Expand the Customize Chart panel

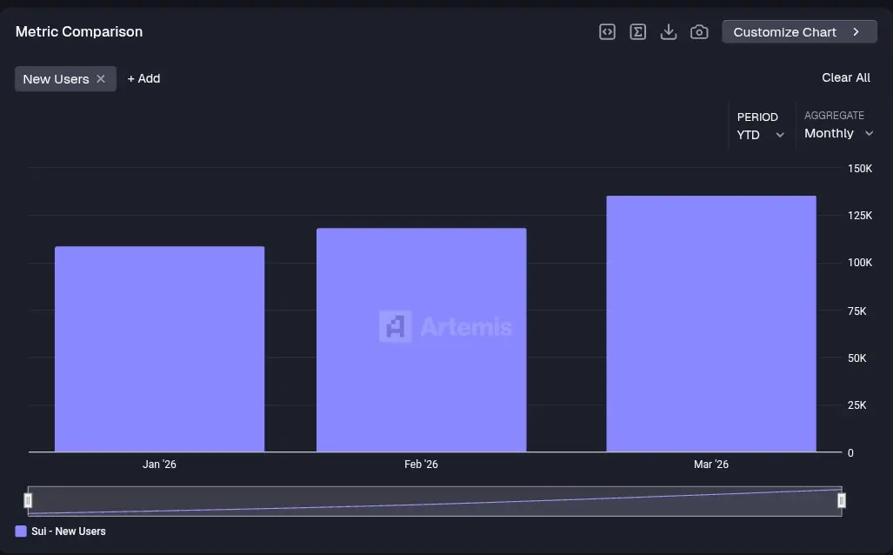(800, 32)
